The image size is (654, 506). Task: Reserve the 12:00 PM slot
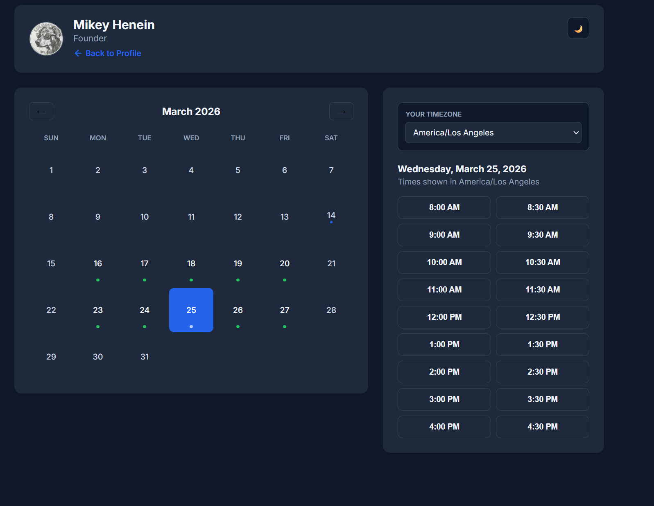click(x=444, y=317)
